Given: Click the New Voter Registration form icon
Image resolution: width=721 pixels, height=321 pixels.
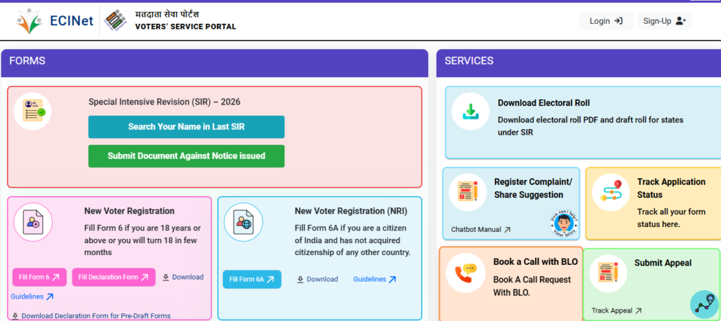Looking at the screenshot, I should coord(33,223).
